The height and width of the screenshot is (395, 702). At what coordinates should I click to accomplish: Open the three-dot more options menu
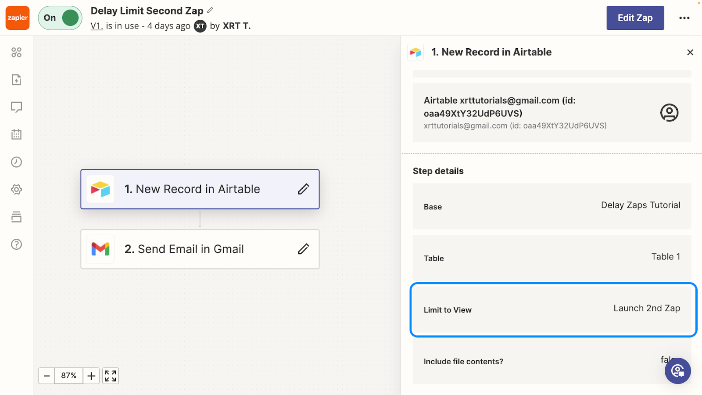point(684,18)
